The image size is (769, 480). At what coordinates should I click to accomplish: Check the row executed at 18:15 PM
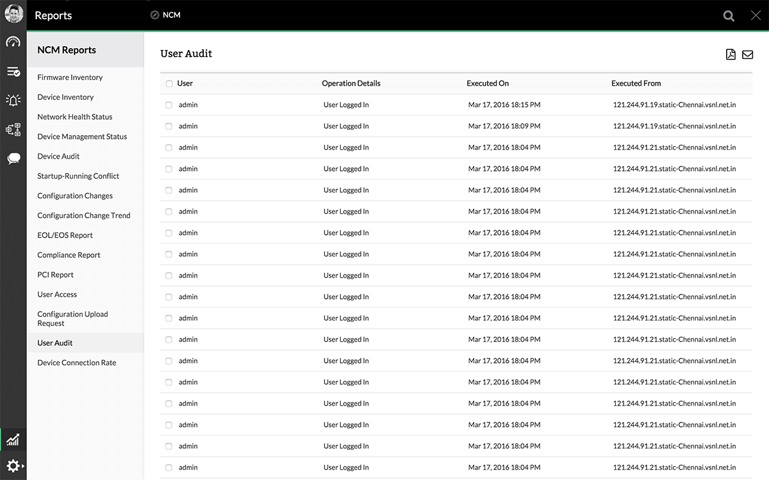169,105
